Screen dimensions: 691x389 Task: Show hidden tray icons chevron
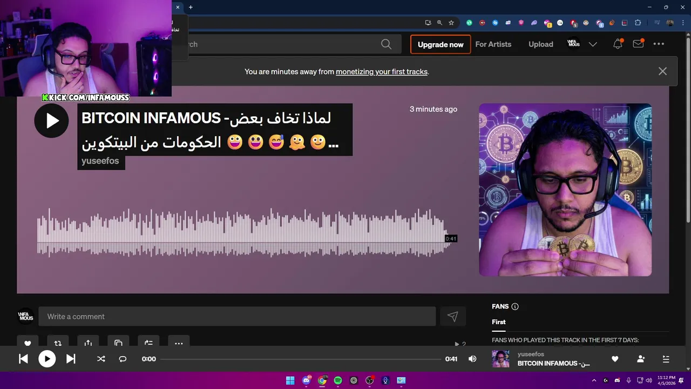point(594,380)
